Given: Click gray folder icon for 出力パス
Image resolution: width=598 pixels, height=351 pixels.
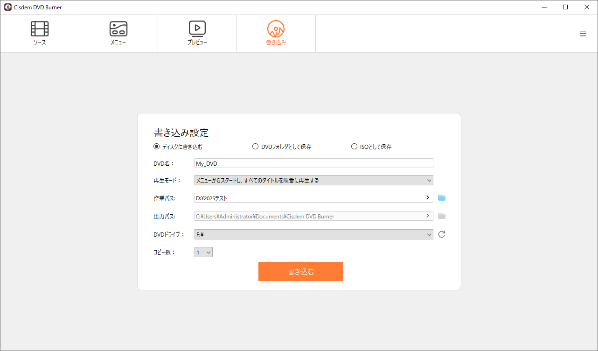Looking at the screenshot, I should (441, 216).
